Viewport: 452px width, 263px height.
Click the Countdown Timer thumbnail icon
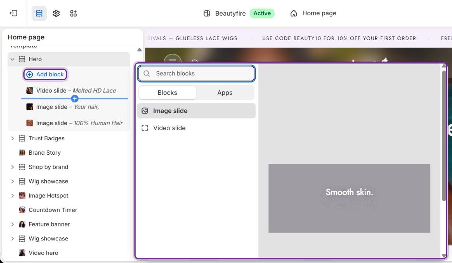22,210
